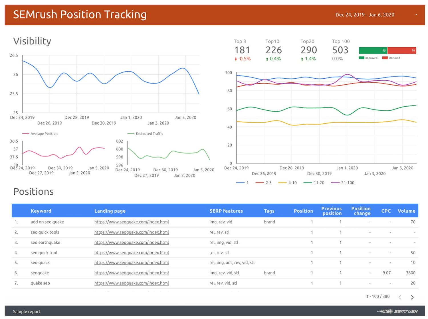Open landing page link for 'seo quick tools'

(132, 232)
